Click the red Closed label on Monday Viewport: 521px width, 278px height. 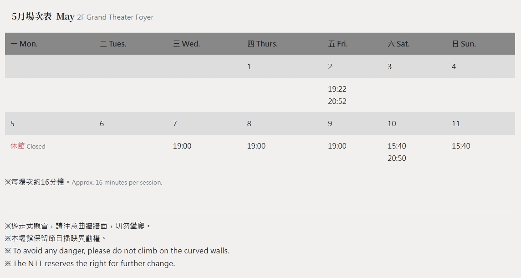tap(28, 146)
